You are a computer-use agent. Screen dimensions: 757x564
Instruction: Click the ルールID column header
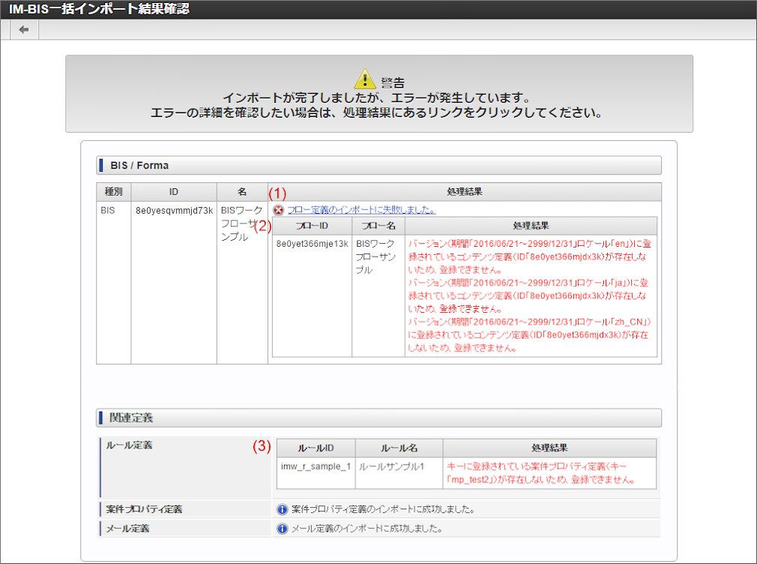pos(315,448)
